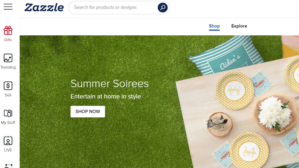
Task: Click the partially visible bottom sidebar icon
Action: [x=8, y=166]
